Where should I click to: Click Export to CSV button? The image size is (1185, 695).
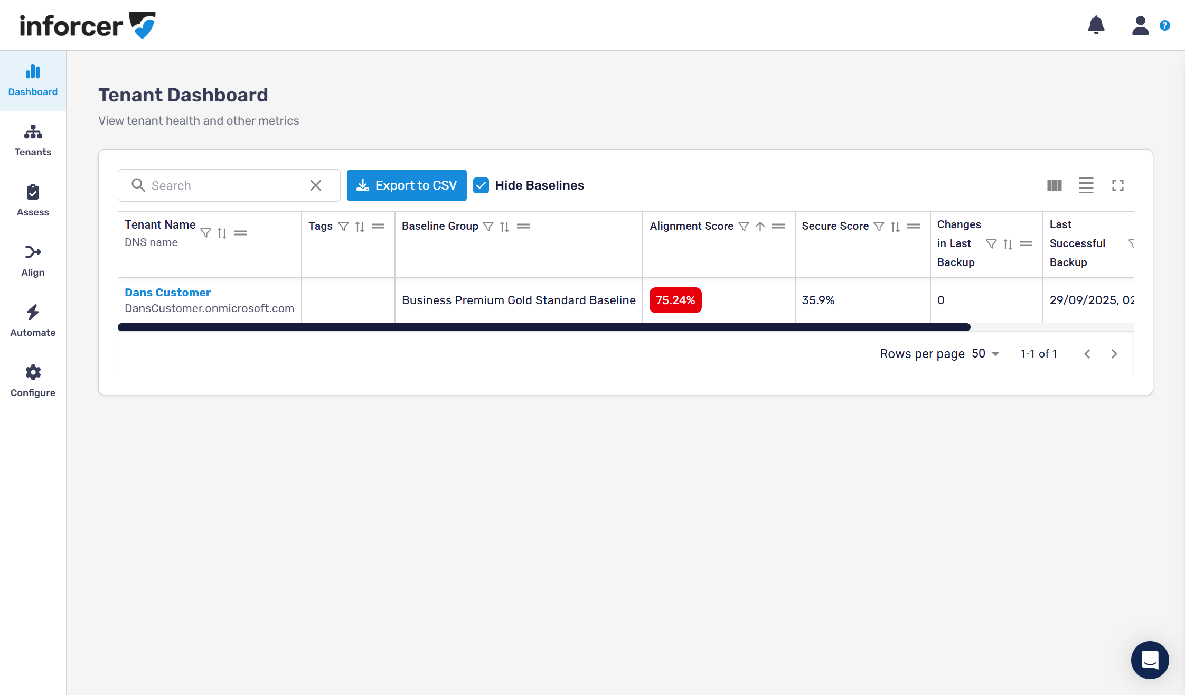[407, 185]
